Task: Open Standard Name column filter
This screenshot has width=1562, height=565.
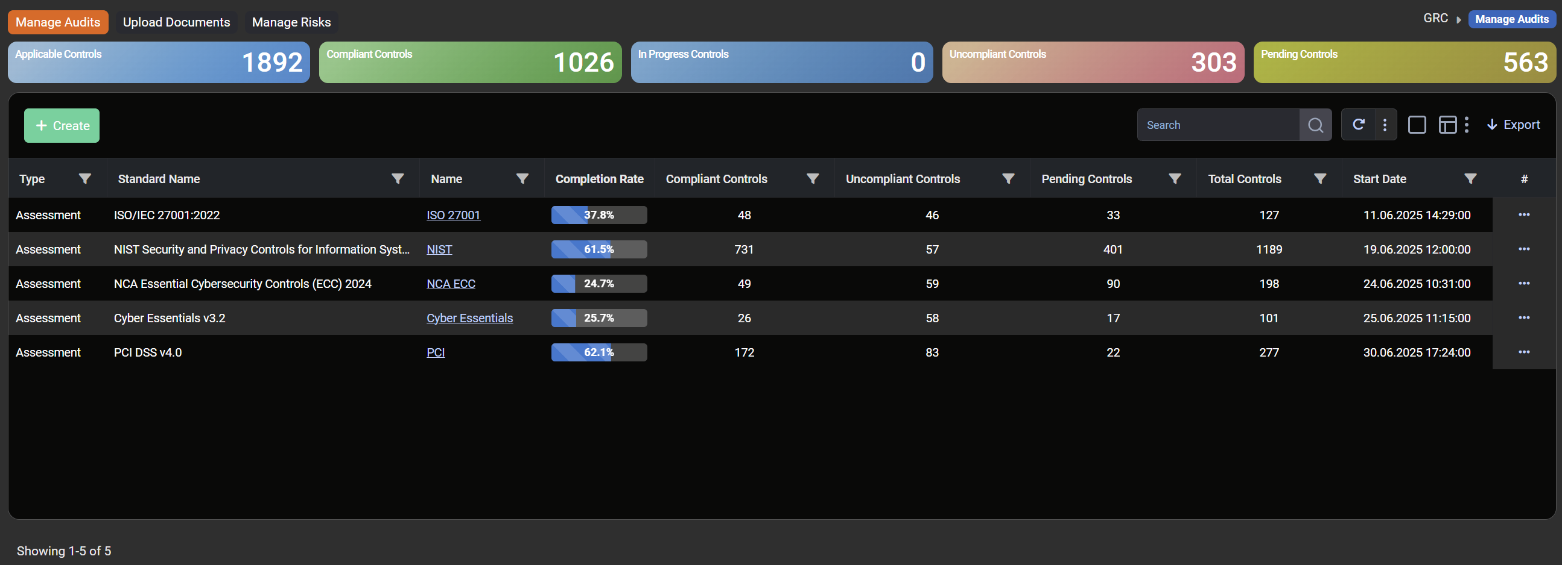Action: coord(398,179)
